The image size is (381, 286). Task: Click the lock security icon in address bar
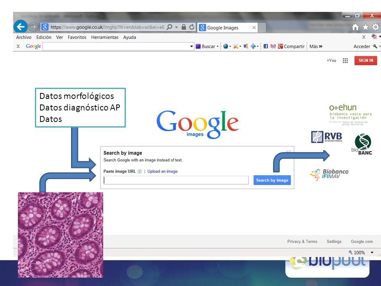coord(184,27)
